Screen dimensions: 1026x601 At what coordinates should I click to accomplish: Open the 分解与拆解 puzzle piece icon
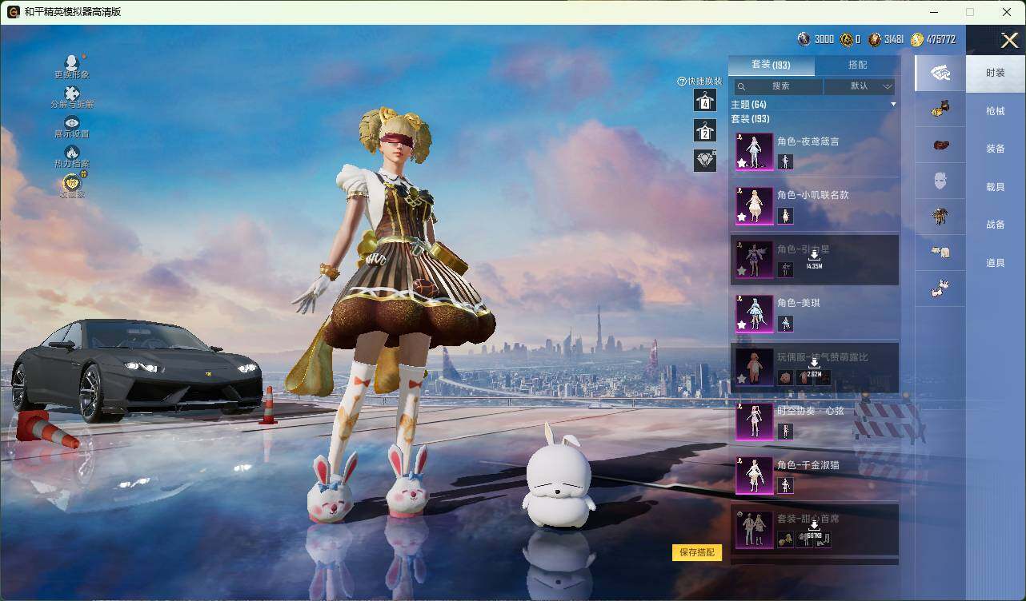point(72,94)
